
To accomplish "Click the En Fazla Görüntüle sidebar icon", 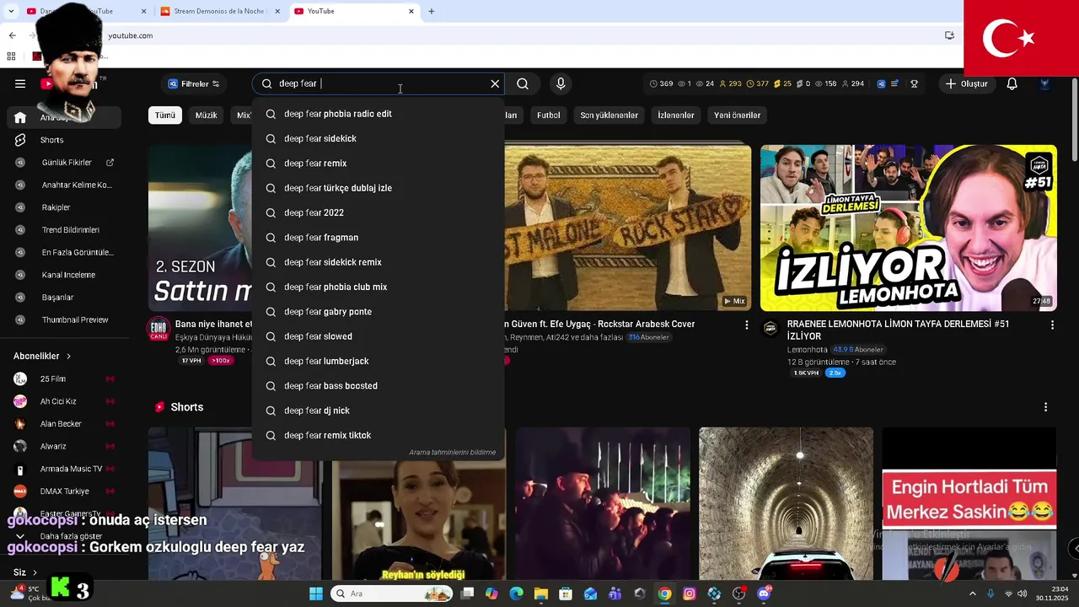I will coord(20,252).
